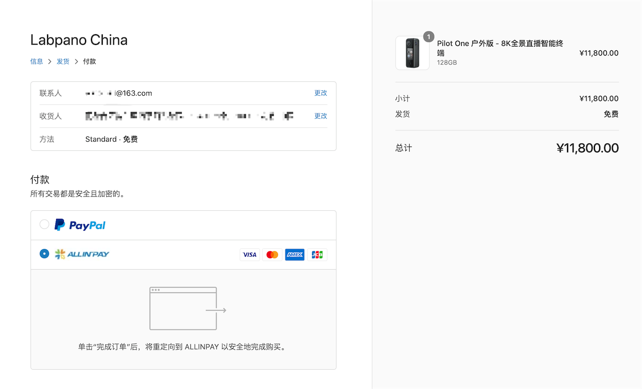
Task: Click the 付款 breadcrumb step
Action: (x=89, y=62)
